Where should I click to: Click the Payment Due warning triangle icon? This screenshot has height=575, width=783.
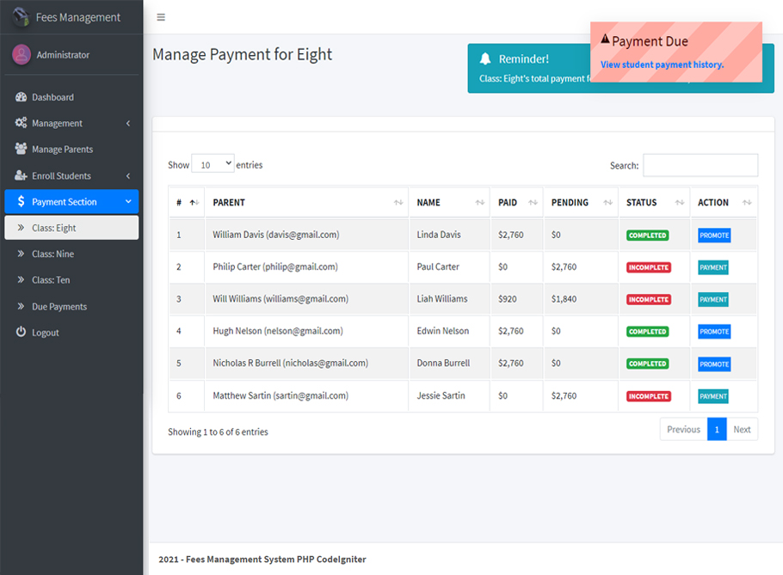605,39
